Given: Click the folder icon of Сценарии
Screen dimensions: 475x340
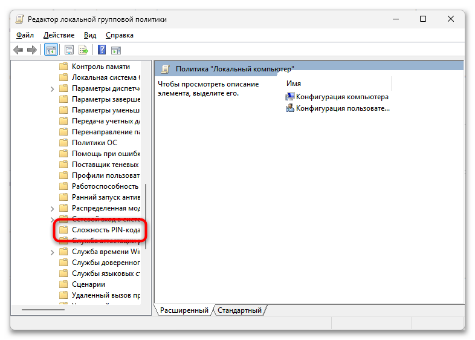Looking at the screenshot, I should tap(63, 284).
